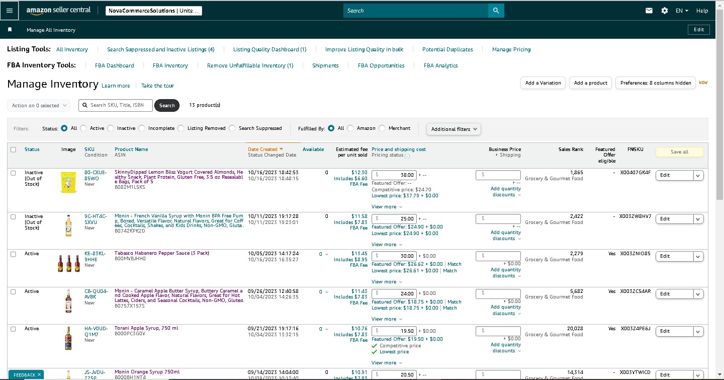Screen dimensions: 724x380
Task: Click the top Search bar field
Action: [x=416, y=11]
